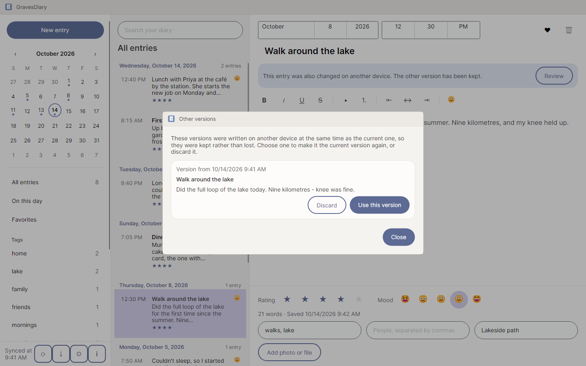
Task: Discard the other version
Action: pos(327,205)
